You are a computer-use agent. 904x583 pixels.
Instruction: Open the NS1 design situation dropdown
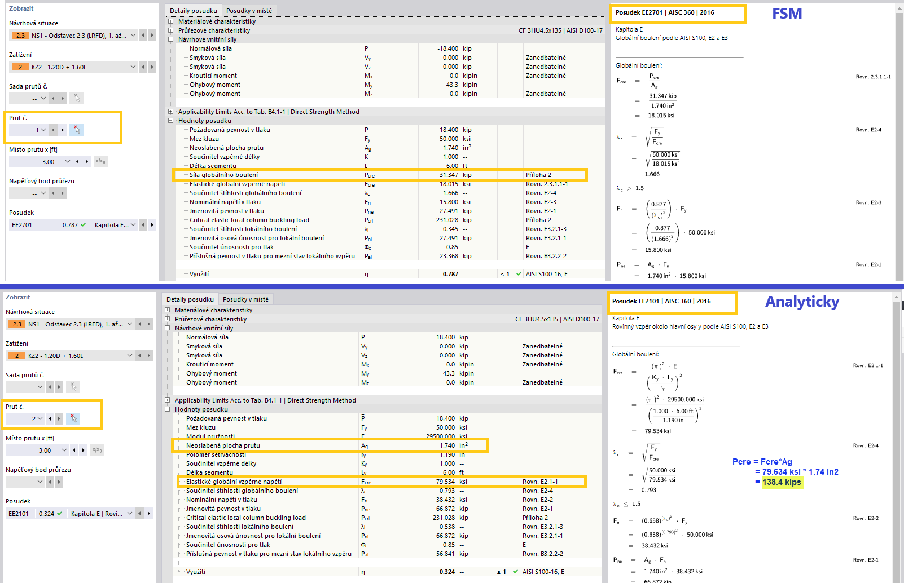(132, 35)
